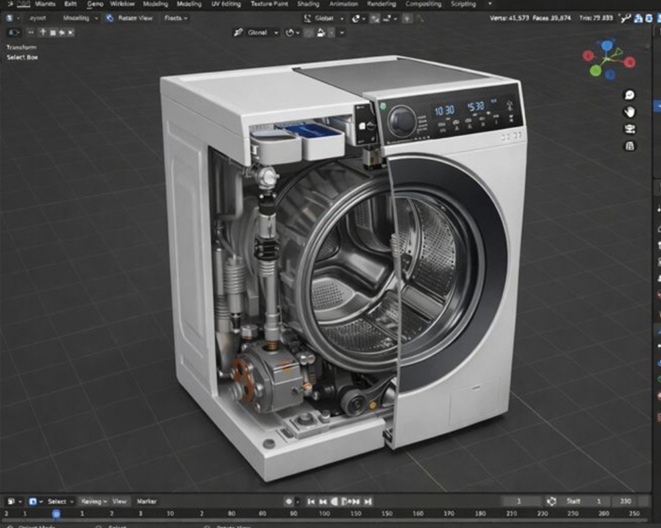This screenshot has height=528, width=661.
Task: Click the navigation gizmo's top blue axis
Action: 607,45
